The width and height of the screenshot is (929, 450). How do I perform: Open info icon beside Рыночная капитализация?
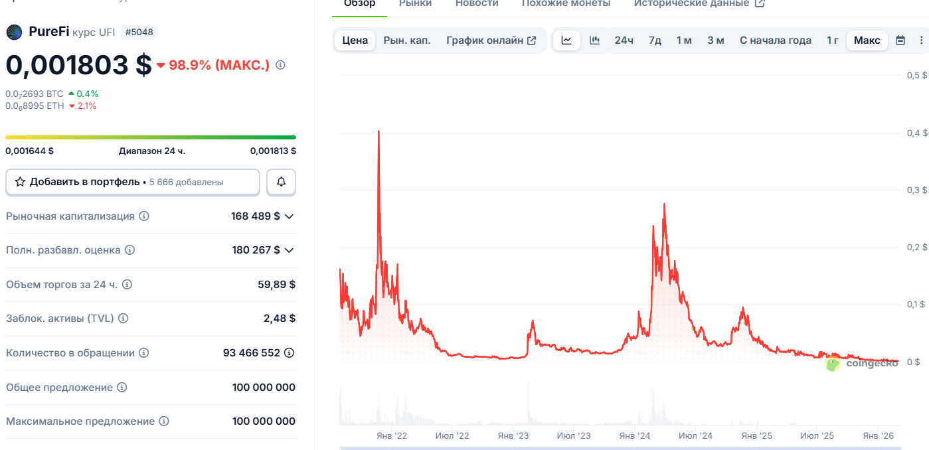click(144, 216)
